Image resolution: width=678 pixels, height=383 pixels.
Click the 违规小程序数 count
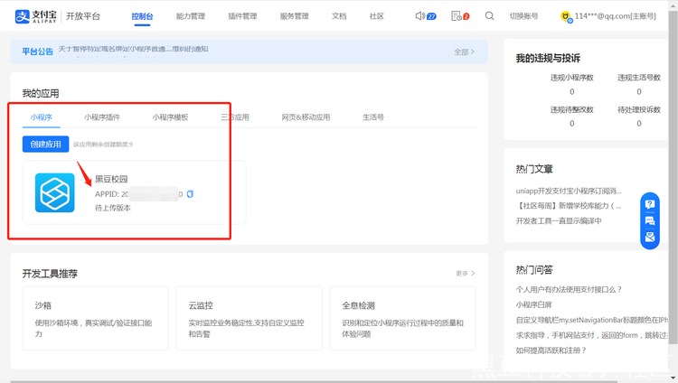tap(571, 91)
